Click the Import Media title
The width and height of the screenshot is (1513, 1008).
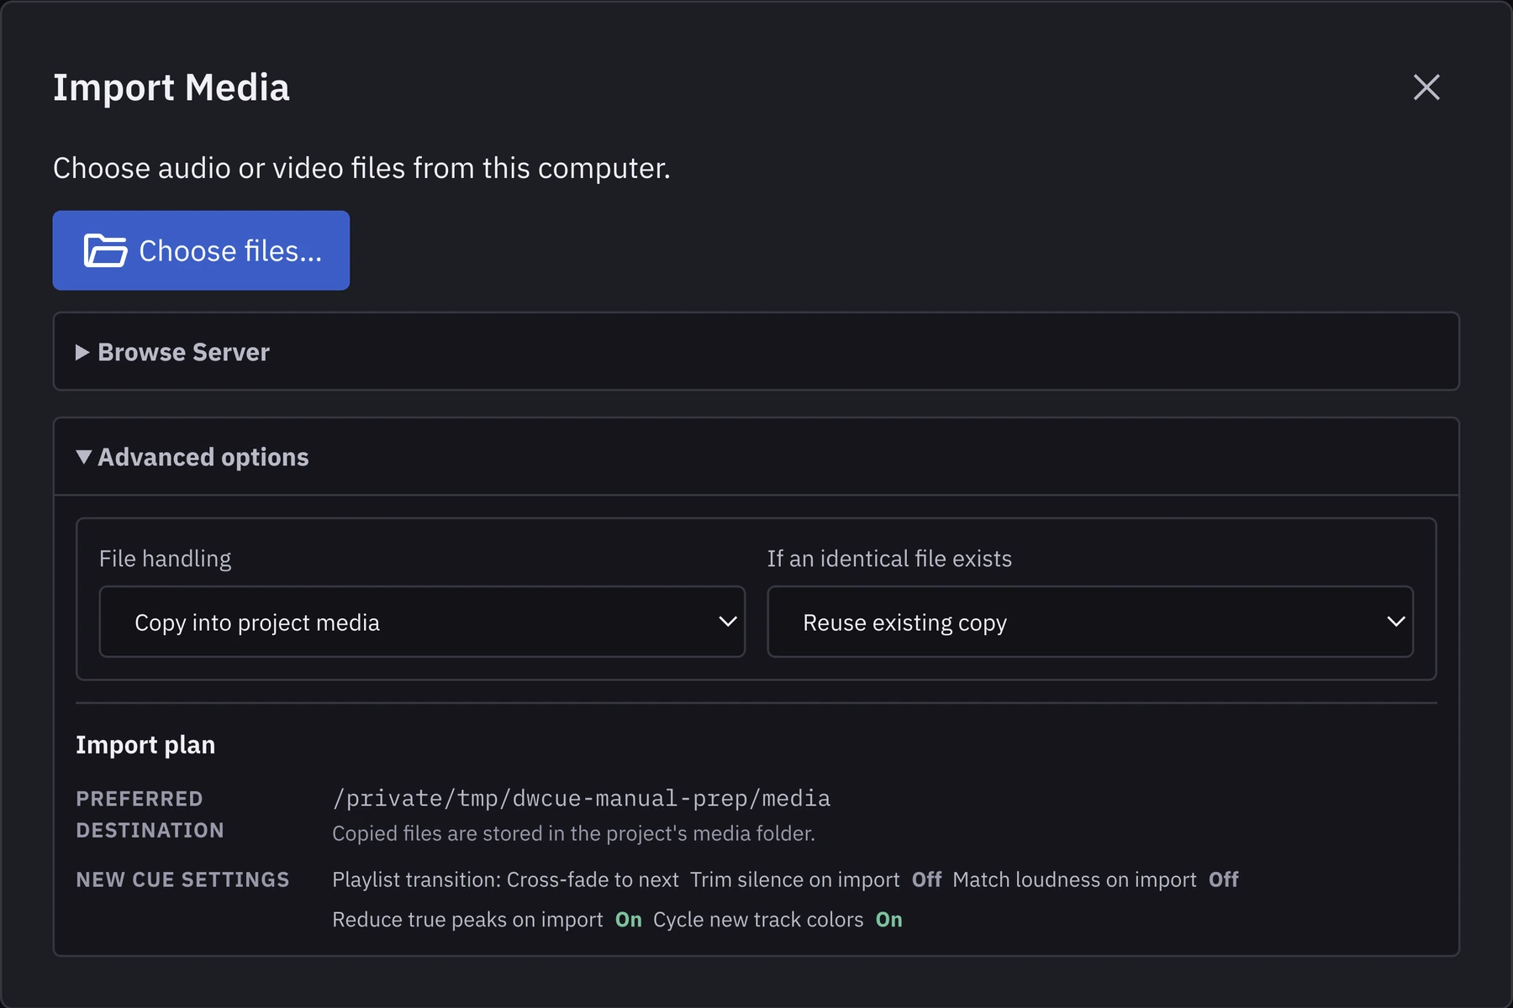coord(171,87)
